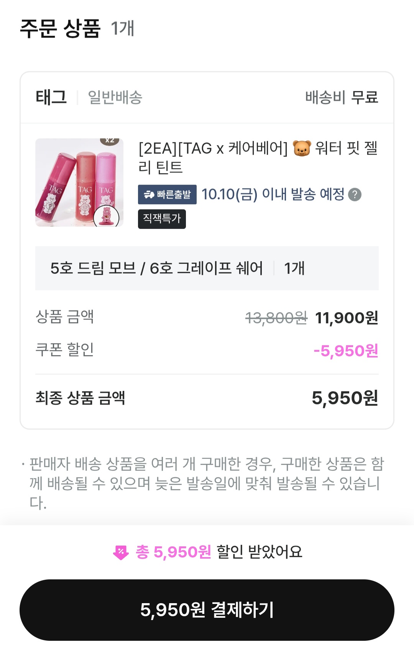
Task: Tap the 총 5,950원 할인 받았어요 banner
Action: pos(207,552)
